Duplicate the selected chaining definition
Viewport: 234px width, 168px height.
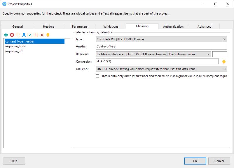[18, 35]
